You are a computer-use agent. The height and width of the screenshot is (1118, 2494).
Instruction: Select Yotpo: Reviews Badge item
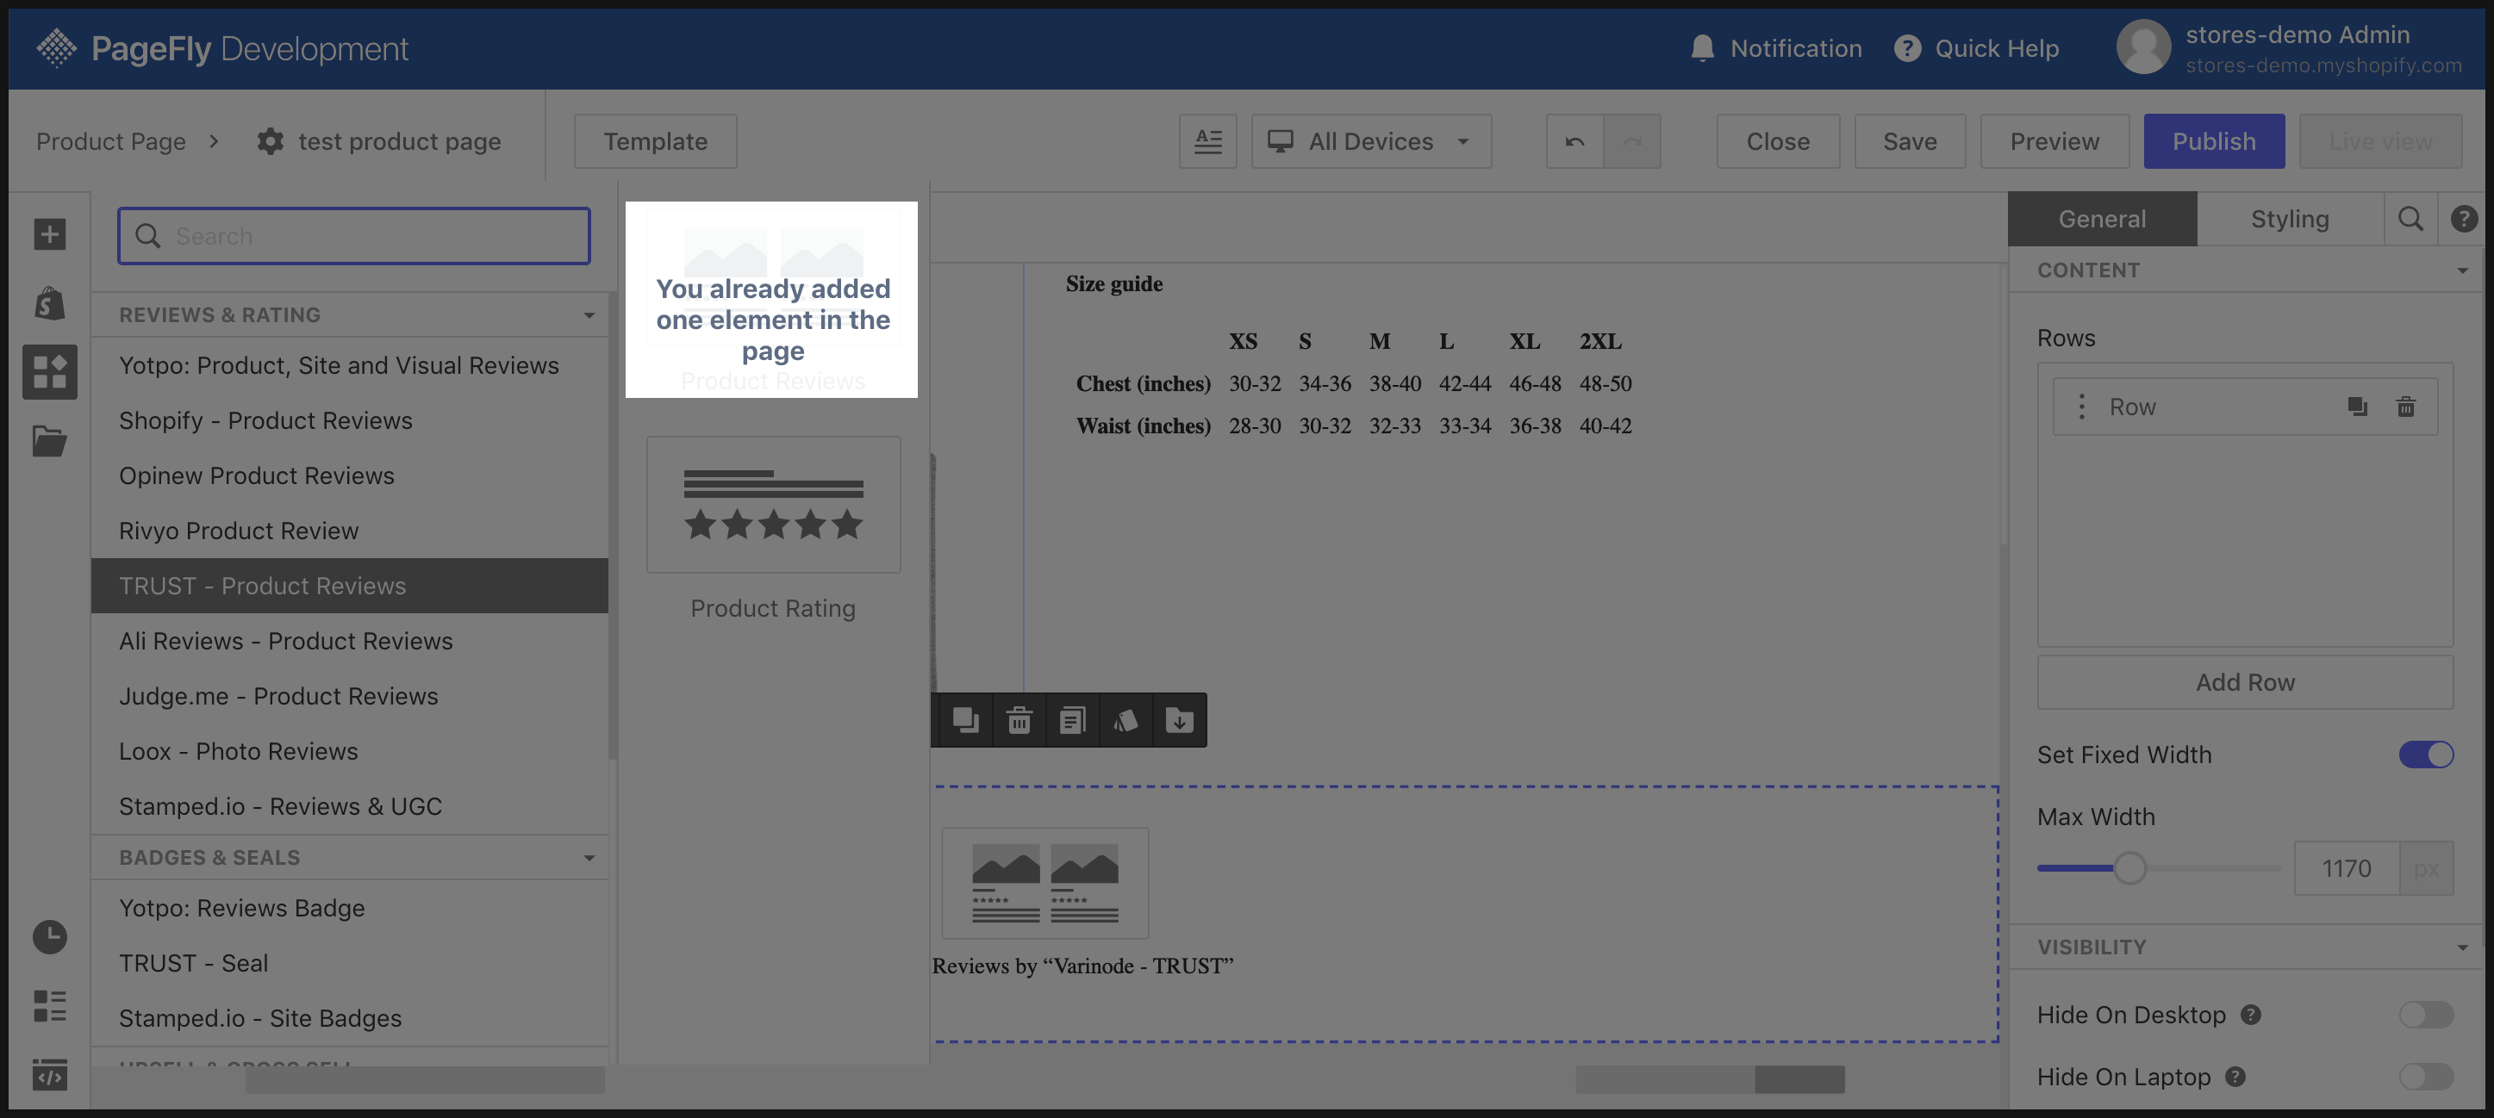point(350,908)
